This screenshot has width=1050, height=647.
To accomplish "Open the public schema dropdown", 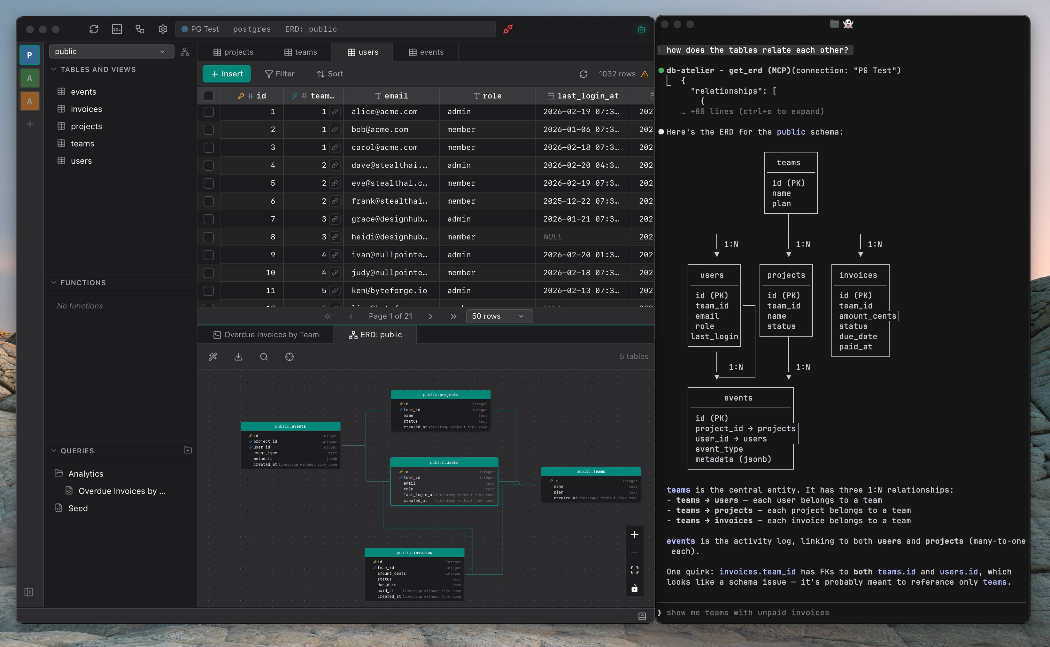I will pos(111,51).
